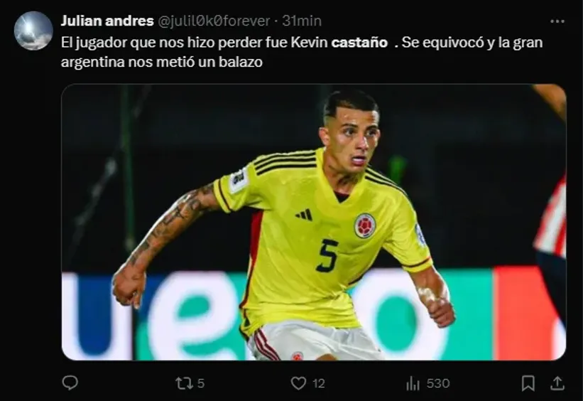
Task: Open Julian andres profile avatar
Action: coord(33,31)
